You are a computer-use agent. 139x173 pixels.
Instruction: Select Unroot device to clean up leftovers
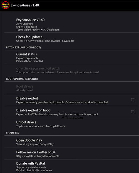click(72, 124)
